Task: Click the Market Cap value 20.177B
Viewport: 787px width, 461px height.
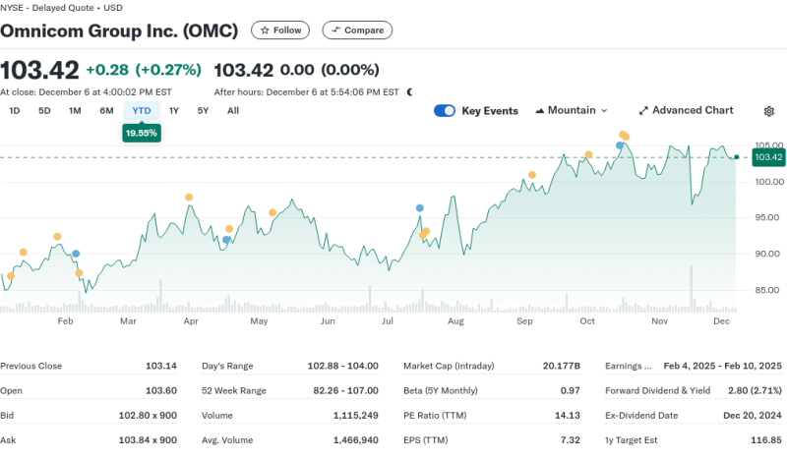Action: click(561, 366)
